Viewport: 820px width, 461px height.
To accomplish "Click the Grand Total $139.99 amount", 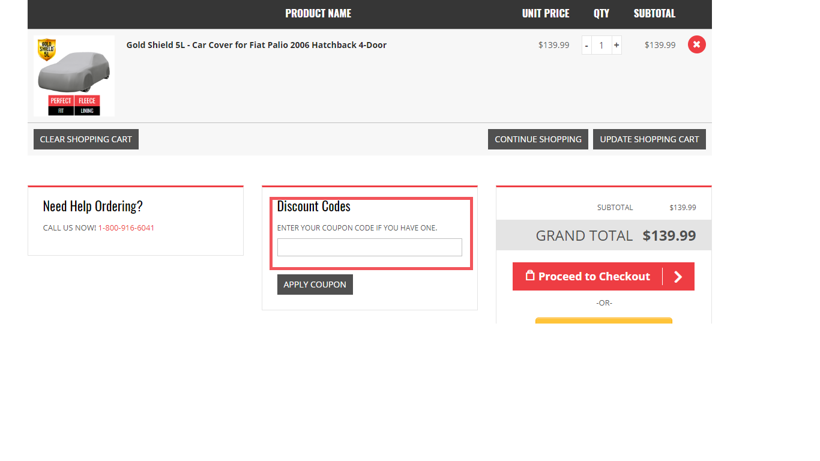I will (669, 236).
